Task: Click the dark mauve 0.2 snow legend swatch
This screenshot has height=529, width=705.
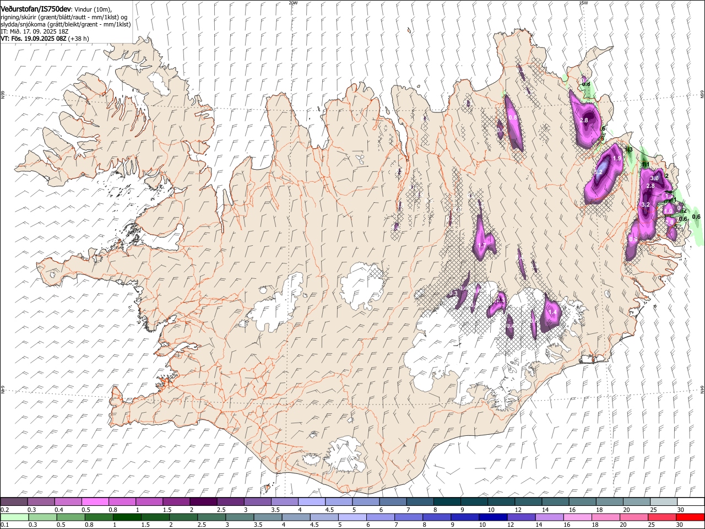Action: click(14, 502)
